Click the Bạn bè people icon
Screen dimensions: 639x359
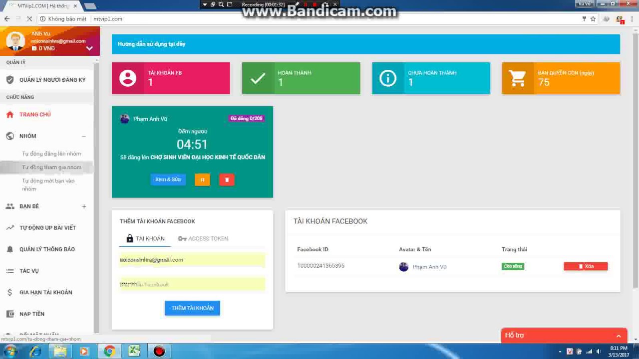click(10, 206)
